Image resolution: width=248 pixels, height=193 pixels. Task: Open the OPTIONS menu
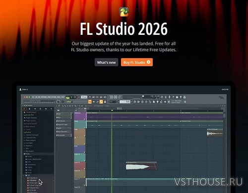(54, 97)
